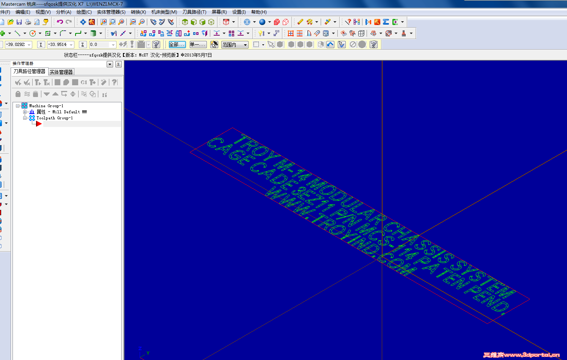This screenshot has width=567, height=360.
Task: Click the 单一... selection button
Action: tap(198, 45)
